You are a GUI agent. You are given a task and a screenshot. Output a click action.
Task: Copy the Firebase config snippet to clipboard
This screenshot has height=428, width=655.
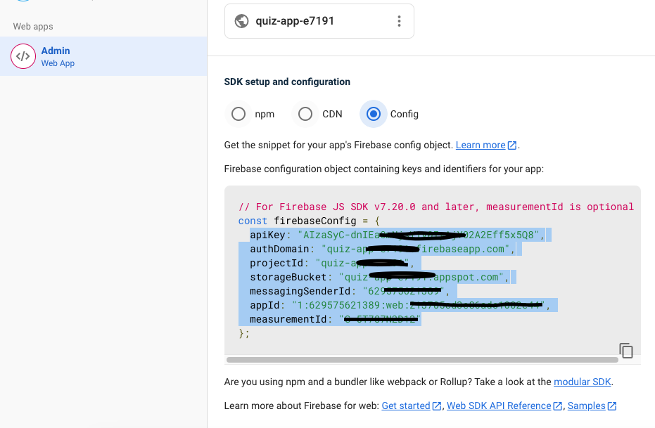click(625, 350)
